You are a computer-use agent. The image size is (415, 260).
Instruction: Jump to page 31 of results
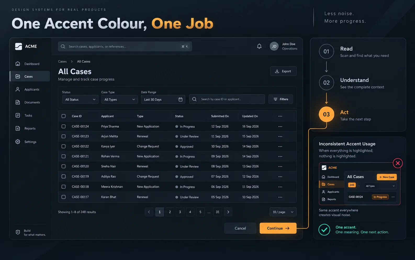click(x=218, y=212)
